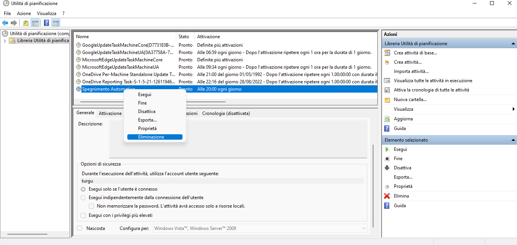This screenshot has width=517, height=245.
Task: Click the up one level folder icon
Action: [x=26, y=23]
